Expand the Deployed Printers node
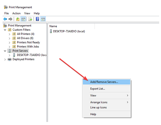The width and height of the screenshot is (161, 125). click(x=5, y=59)
